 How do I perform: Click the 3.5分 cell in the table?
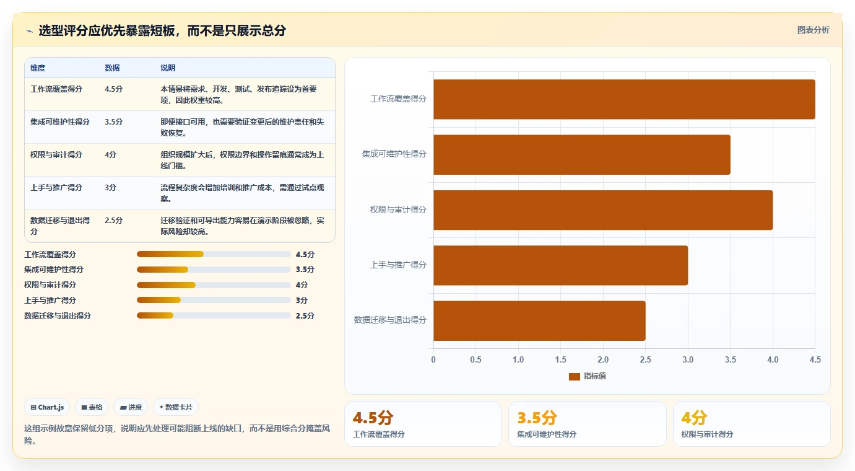tap(114, 122)
